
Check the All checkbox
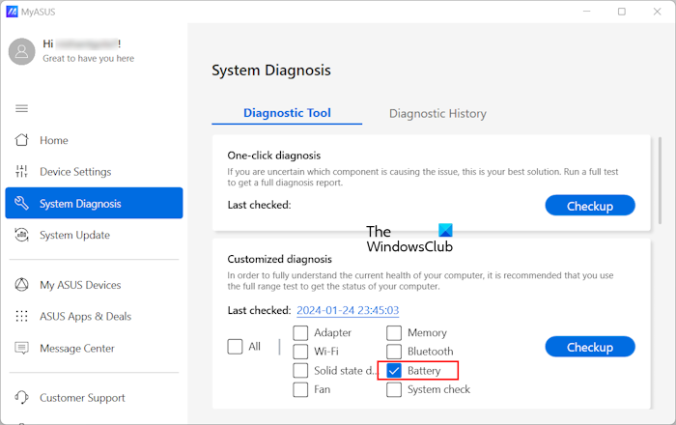pos(235,347)
